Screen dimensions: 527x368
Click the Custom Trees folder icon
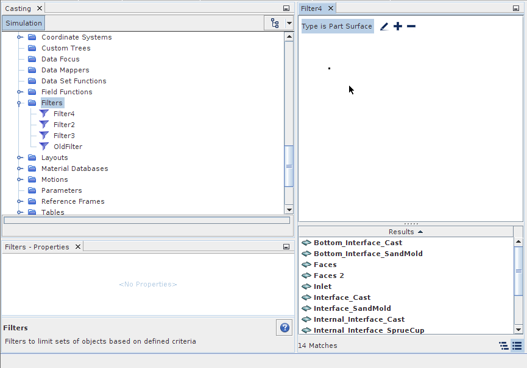pyautogui.click(x=32, y=48)
